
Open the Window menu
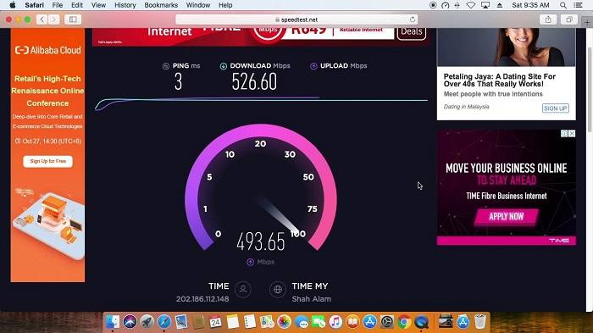point(198,5)
